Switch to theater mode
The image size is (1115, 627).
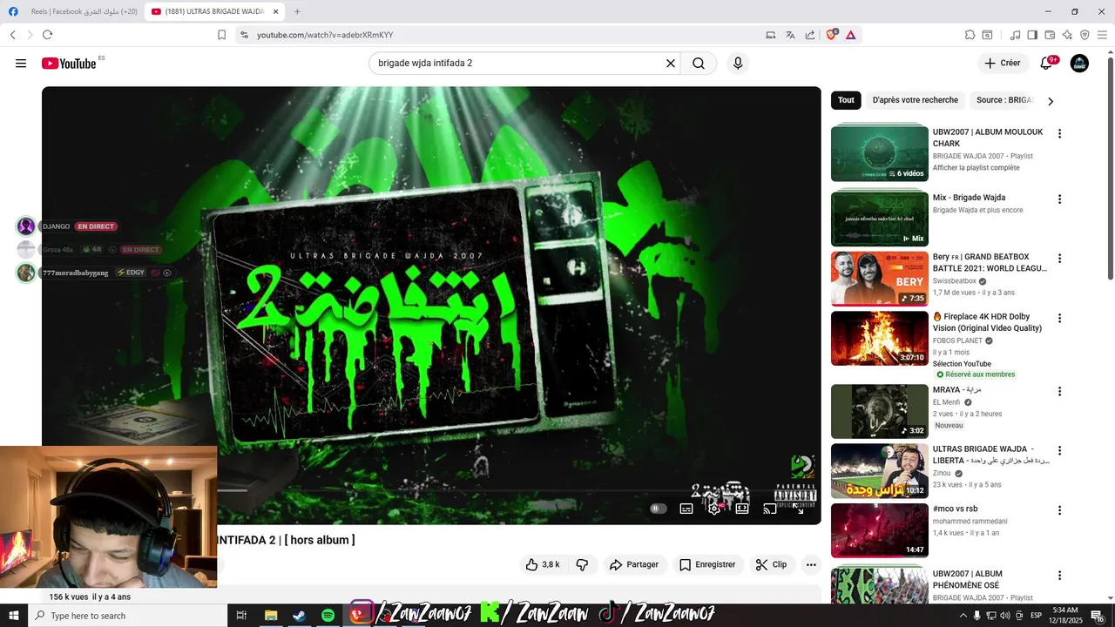pyautogui.click(x=742, y=509)
